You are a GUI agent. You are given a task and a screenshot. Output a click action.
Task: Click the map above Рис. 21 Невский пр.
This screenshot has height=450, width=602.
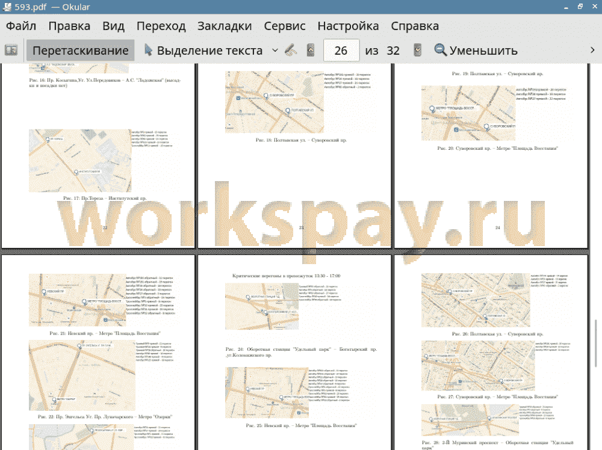point(77,300)
